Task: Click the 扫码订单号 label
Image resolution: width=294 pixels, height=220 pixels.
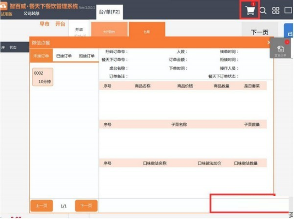Action: tap(116, 51)
